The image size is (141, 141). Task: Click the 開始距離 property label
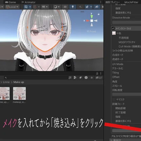click(120, 108)
